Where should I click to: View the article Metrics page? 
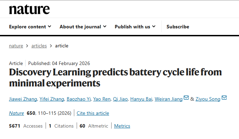[x=122, y=126]
